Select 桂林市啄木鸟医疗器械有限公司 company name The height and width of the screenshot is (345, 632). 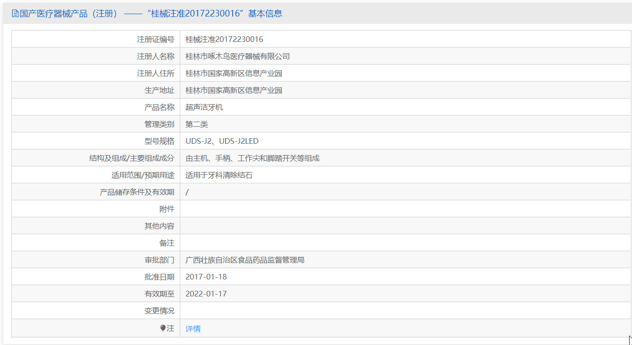click(237, 56)
